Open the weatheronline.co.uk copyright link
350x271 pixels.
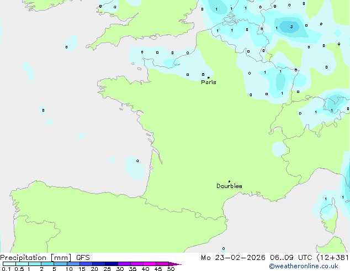coord(304,266)
